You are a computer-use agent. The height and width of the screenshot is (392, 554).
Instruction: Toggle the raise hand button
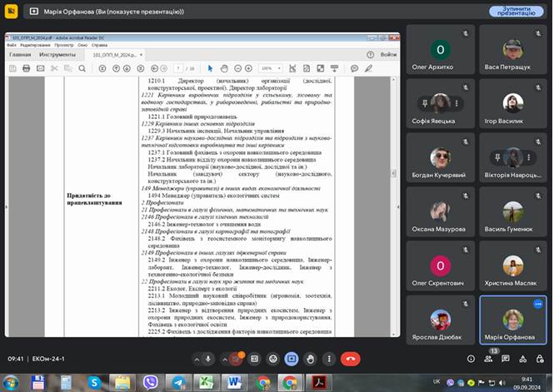click(311, 359)
